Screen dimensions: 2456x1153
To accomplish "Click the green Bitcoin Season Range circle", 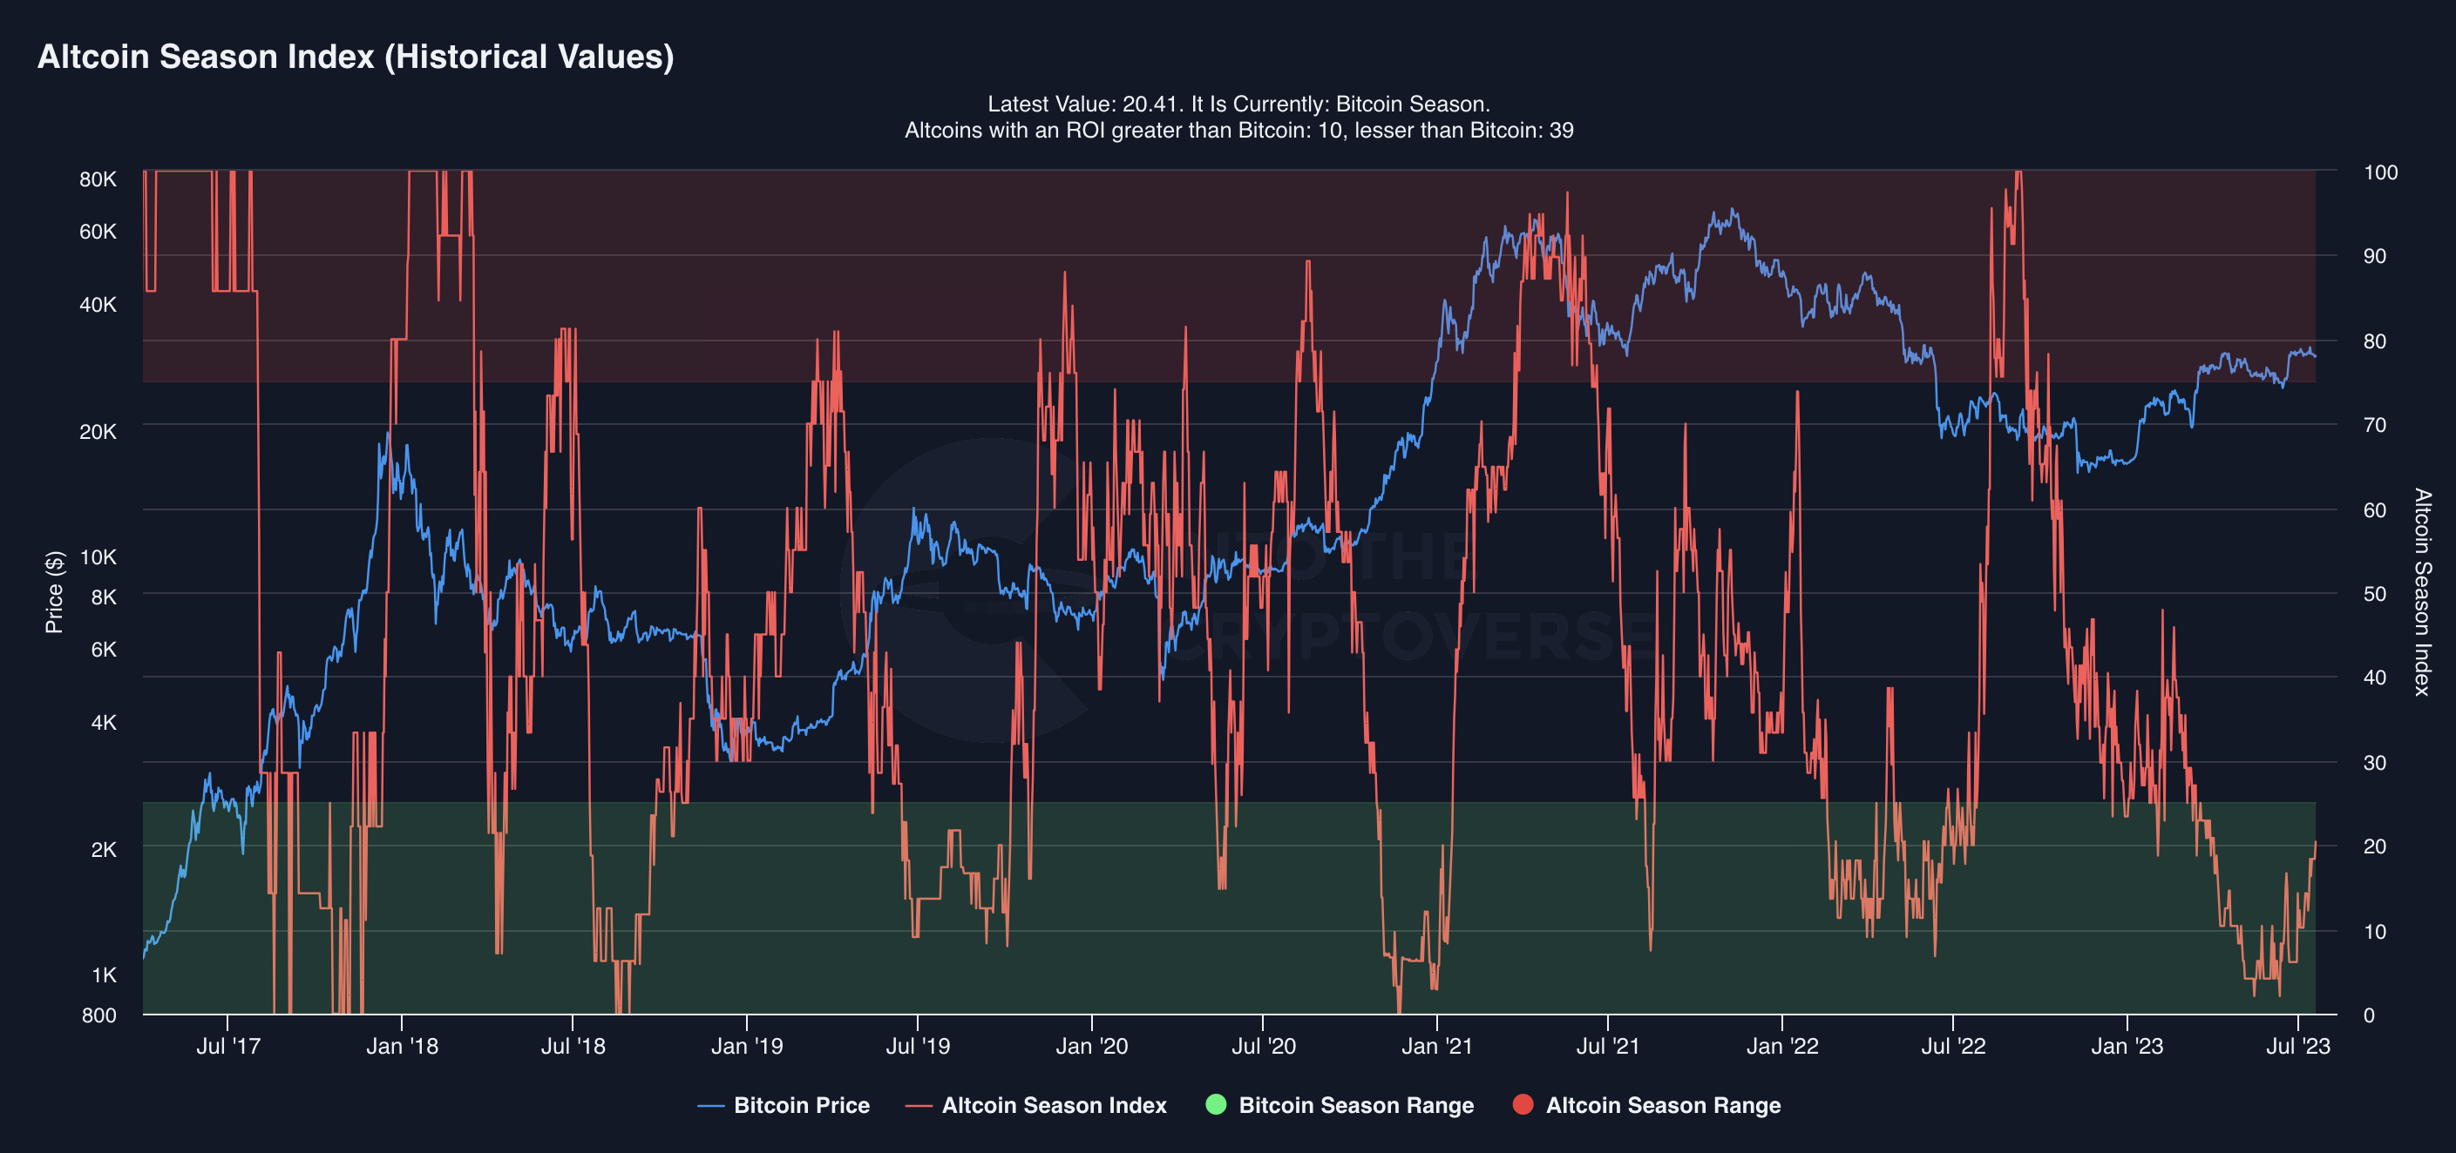I will click(1216, 1104).
